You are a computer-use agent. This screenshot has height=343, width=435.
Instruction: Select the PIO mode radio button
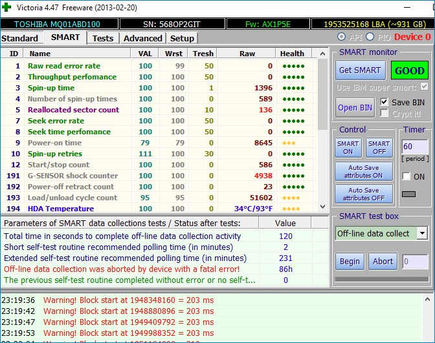tap(370, 37)
